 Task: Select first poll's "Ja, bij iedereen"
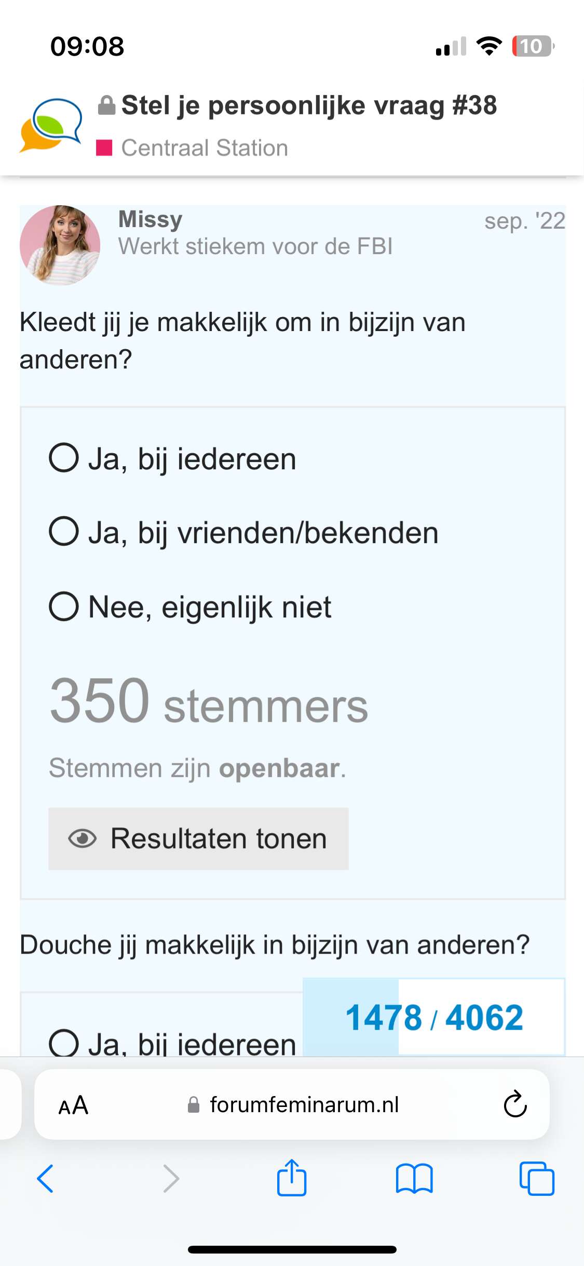pos(64,458)
